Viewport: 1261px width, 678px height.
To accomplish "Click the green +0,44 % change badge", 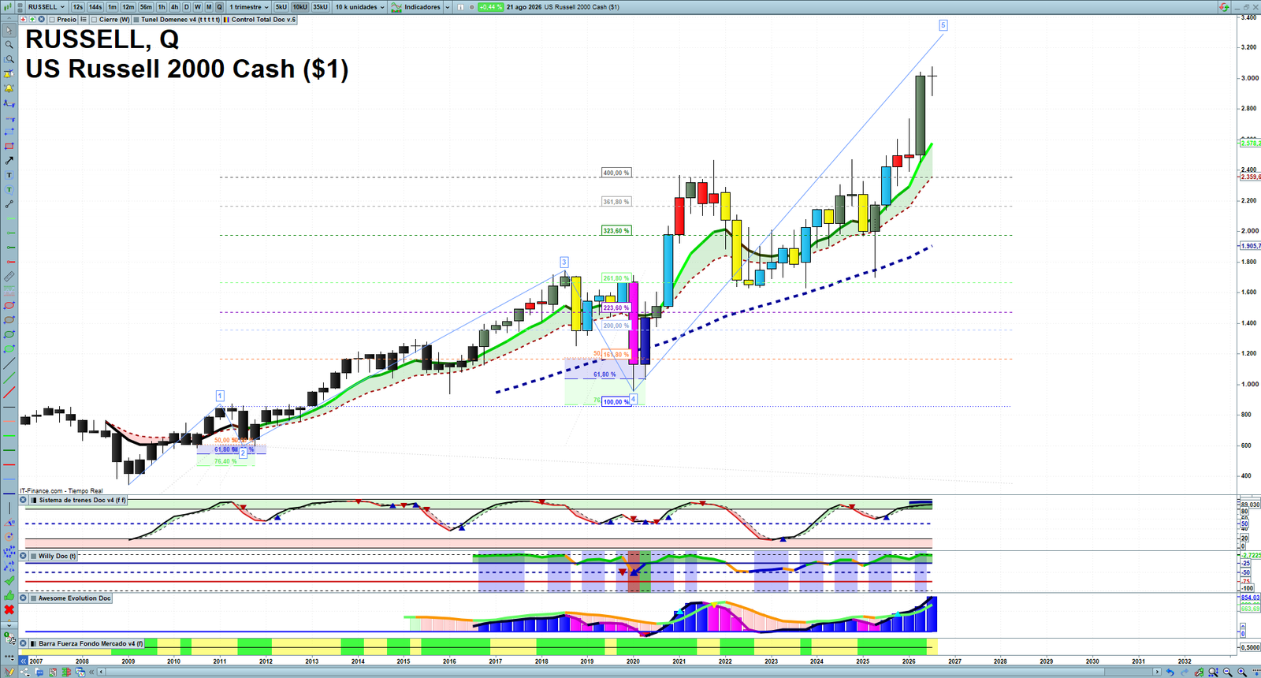I will pos(490,7).
